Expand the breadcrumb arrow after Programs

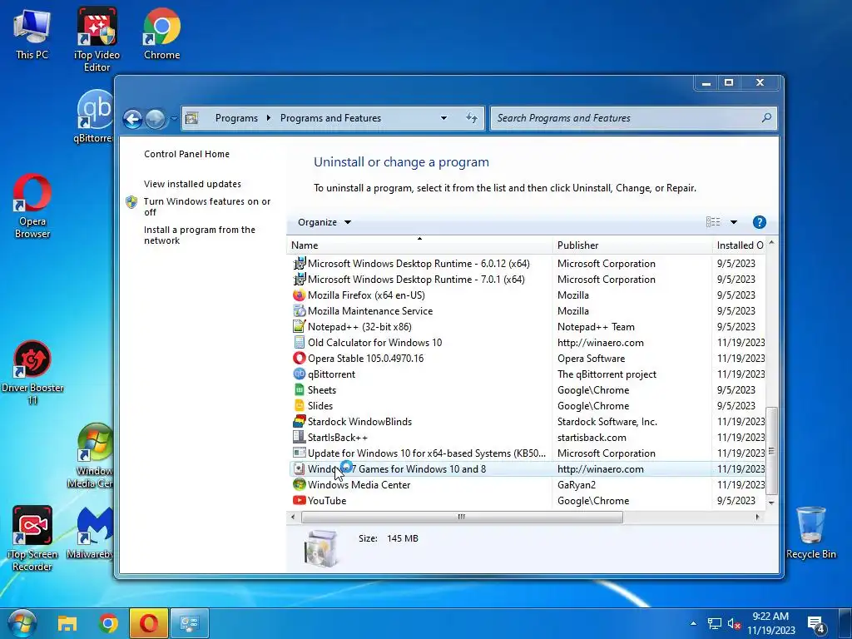269,118
